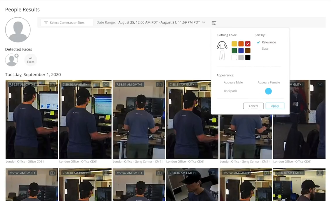
Task: Toggle the Appears Male filter
Action: pyautogui.click(x=233, y=83)
